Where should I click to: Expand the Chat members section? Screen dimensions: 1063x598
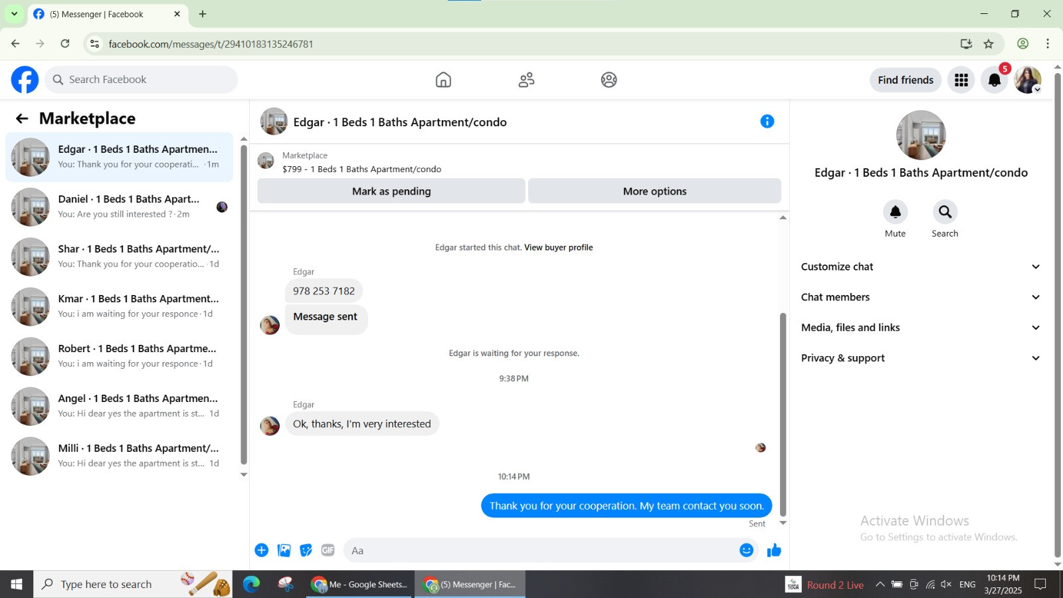click(x=921, y=297)
